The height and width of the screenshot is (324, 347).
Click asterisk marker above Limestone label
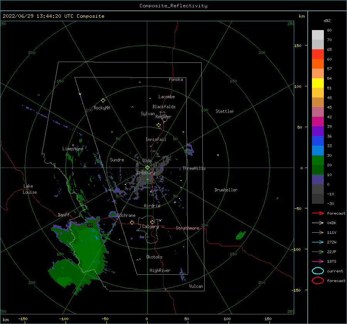coord(73,145)
